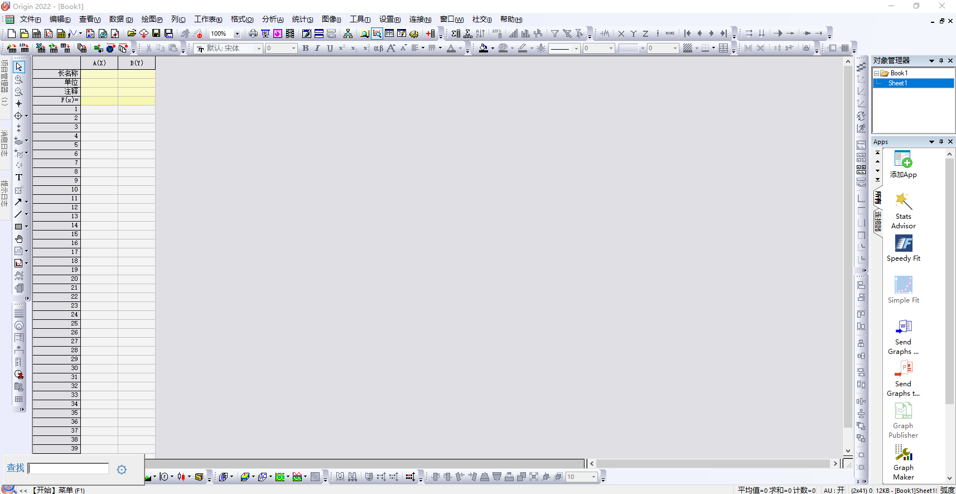Screen dimensions: 956x494
Task: Click the Print icon in toolbar
Action: pyautogui.click(x=253, y=33)
